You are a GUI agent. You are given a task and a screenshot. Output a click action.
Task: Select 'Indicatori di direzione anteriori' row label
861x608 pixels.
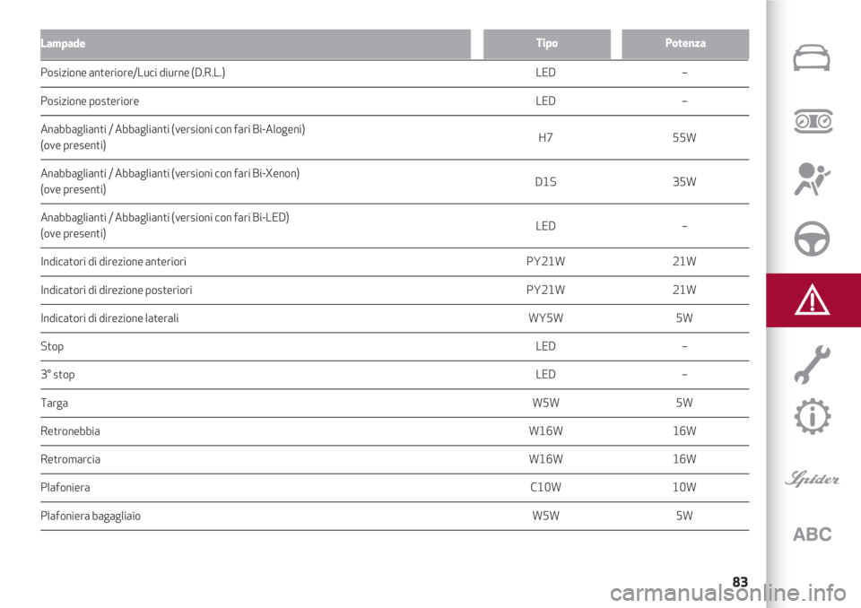(x=113, y=262)
